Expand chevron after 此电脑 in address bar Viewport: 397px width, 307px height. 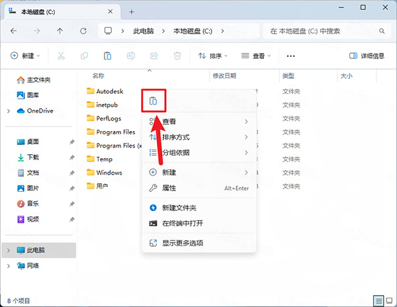pyautogui.click(x=163, y=31)
